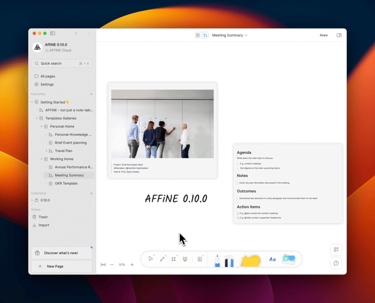Go forward with the right arrow
The image size is (375, 303).
(89, 33)
